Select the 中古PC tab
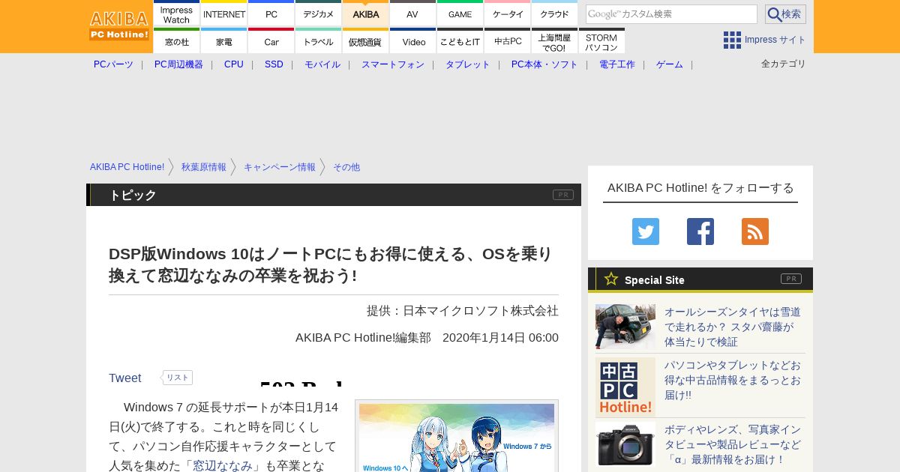Image resolution: width=900 pixels, height=472 pixels. (x=508, y=41)
